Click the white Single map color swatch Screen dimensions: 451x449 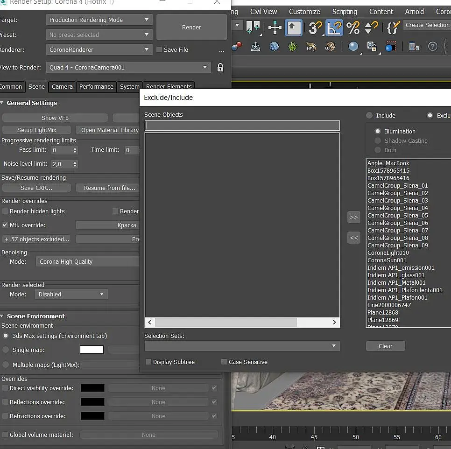(92, 350)
